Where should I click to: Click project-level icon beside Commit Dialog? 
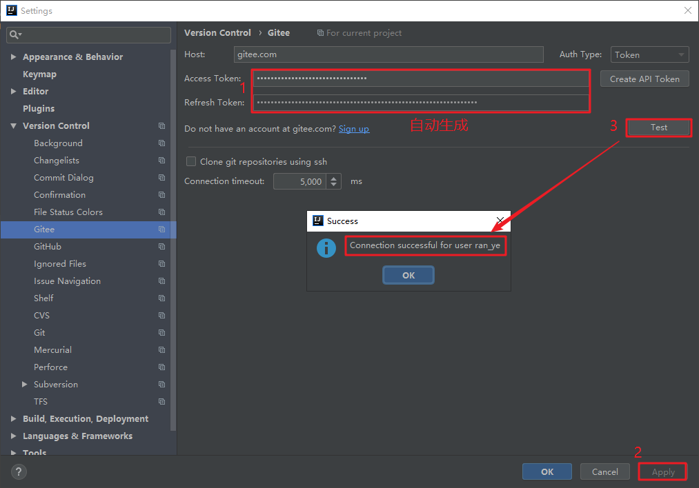tap(162, 178)
